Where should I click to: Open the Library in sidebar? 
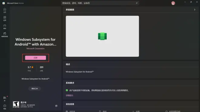[x=5, y=99]
